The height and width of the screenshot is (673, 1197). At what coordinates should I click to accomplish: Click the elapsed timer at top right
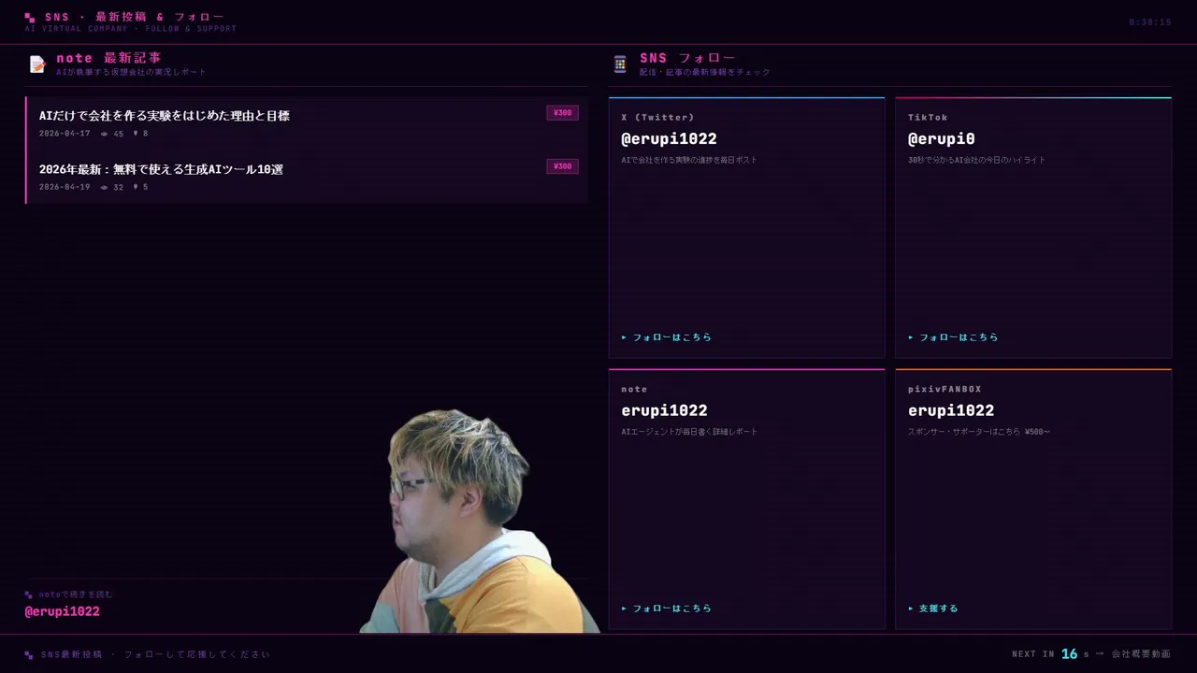[x=1150, y=22]
